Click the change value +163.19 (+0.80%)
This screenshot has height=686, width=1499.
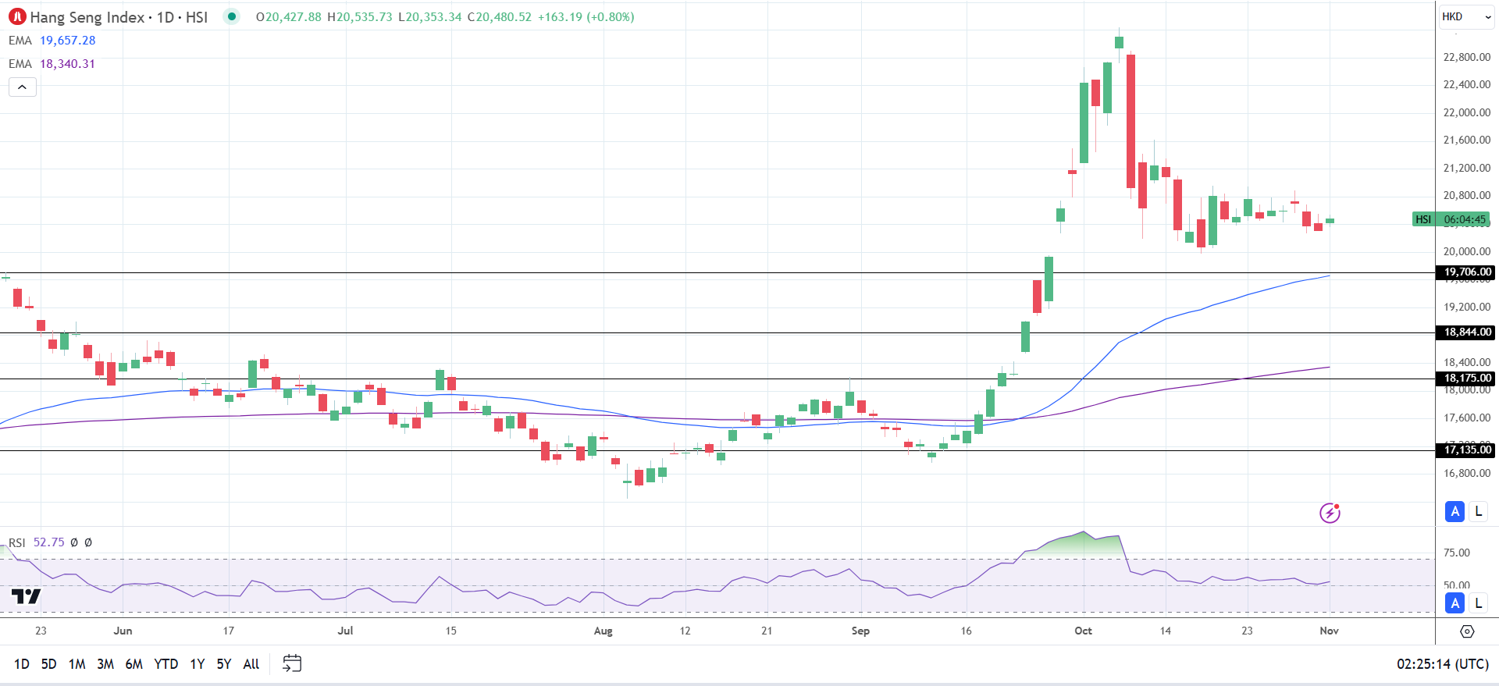pos(586,17)
